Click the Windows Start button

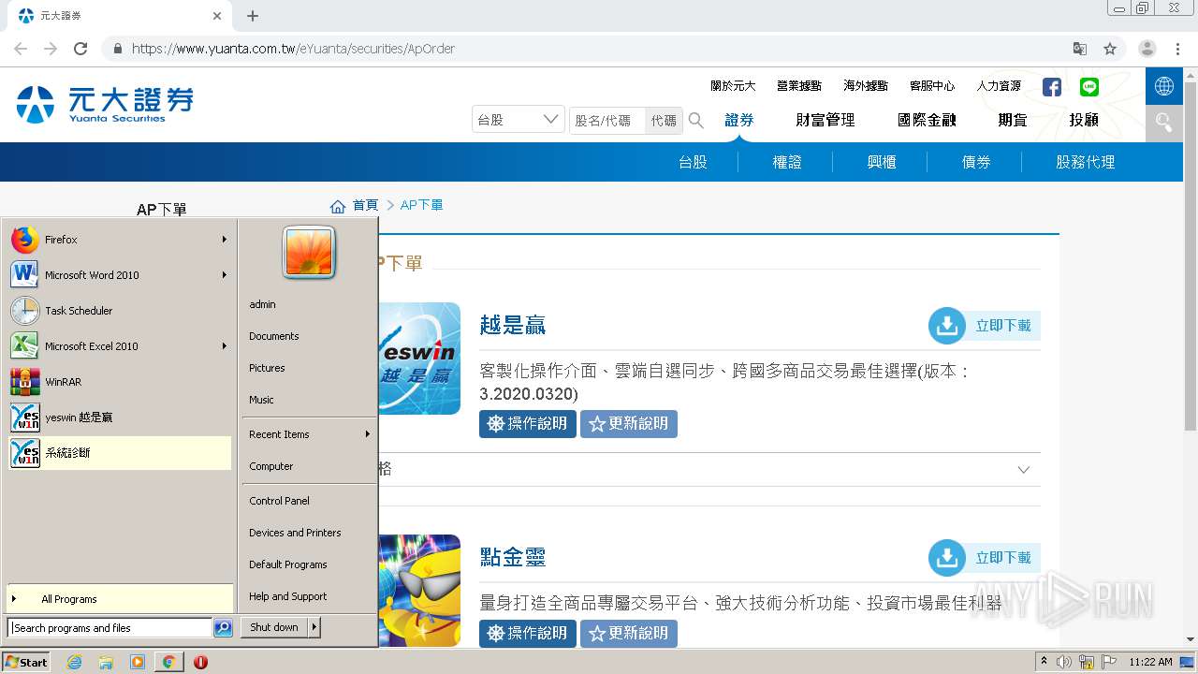tap(26, 662)
